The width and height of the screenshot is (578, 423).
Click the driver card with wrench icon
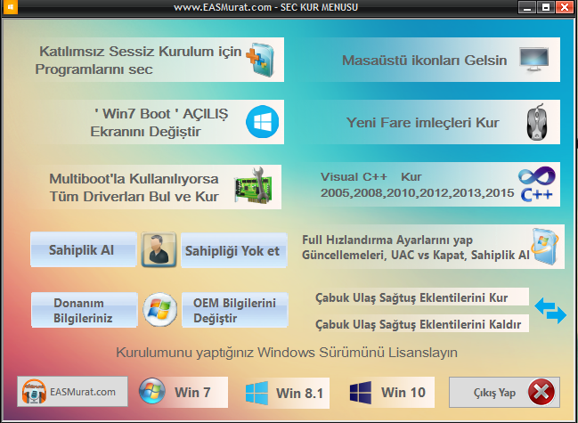[254, 185]
